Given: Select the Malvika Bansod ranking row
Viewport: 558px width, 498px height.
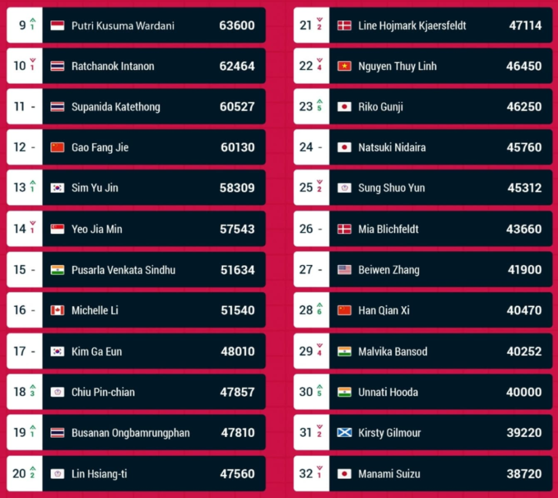Looking at the screenshot, I should tap(423, 351).
